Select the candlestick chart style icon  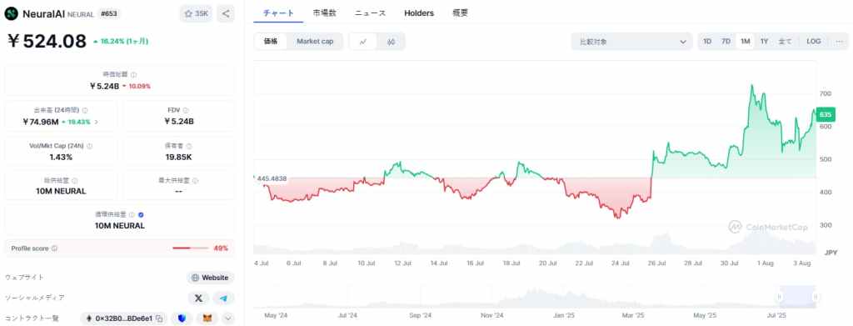pos(392,42)
